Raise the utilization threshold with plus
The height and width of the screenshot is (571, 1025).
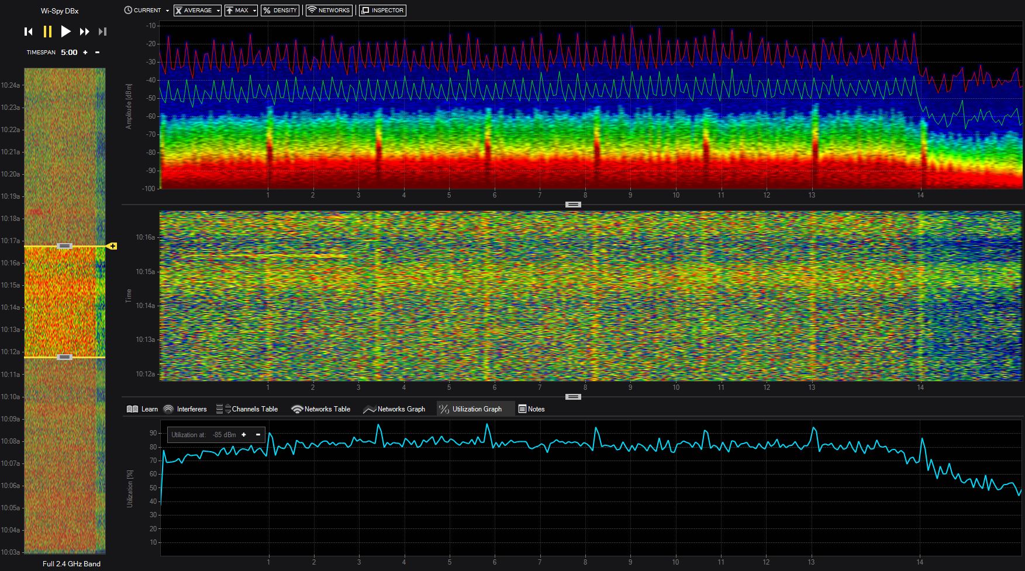(x=244, y=435)
